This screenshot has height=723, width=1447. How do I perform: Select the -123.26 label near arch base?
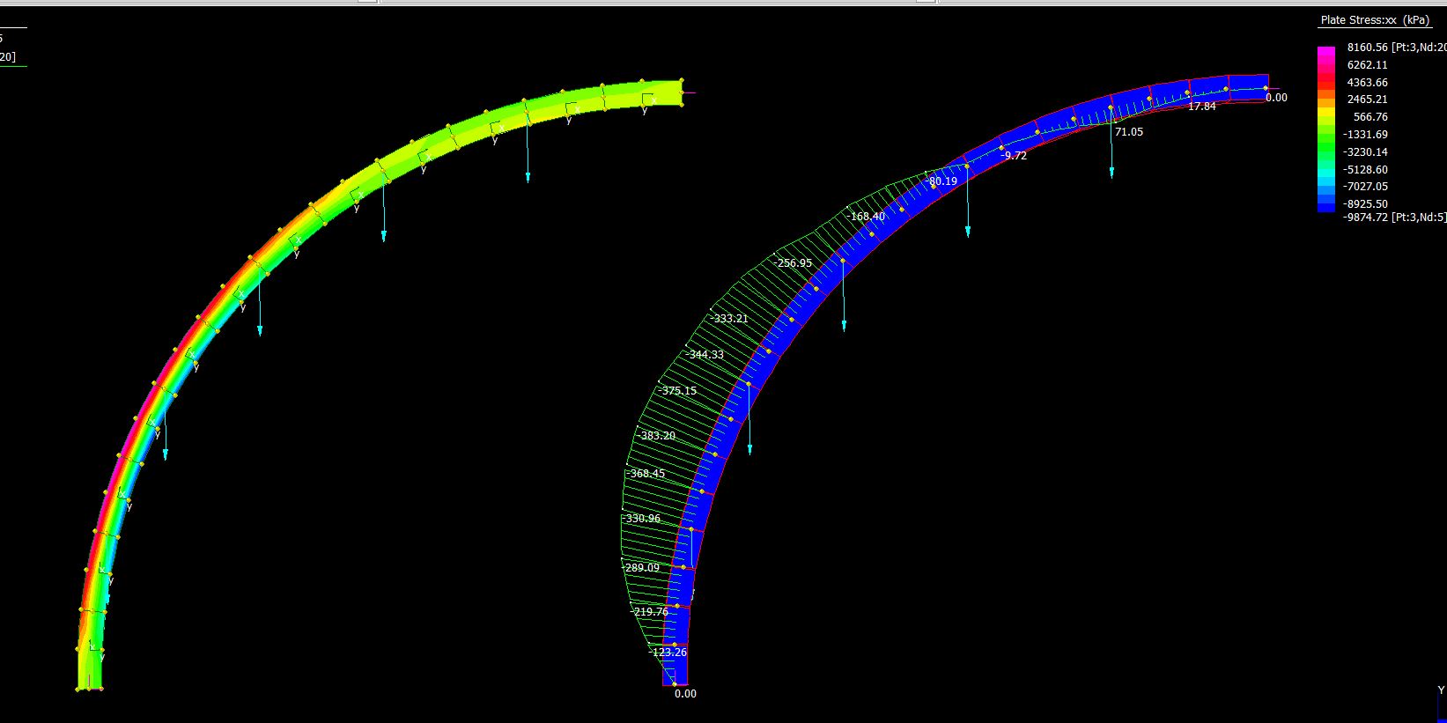point(668,653)
